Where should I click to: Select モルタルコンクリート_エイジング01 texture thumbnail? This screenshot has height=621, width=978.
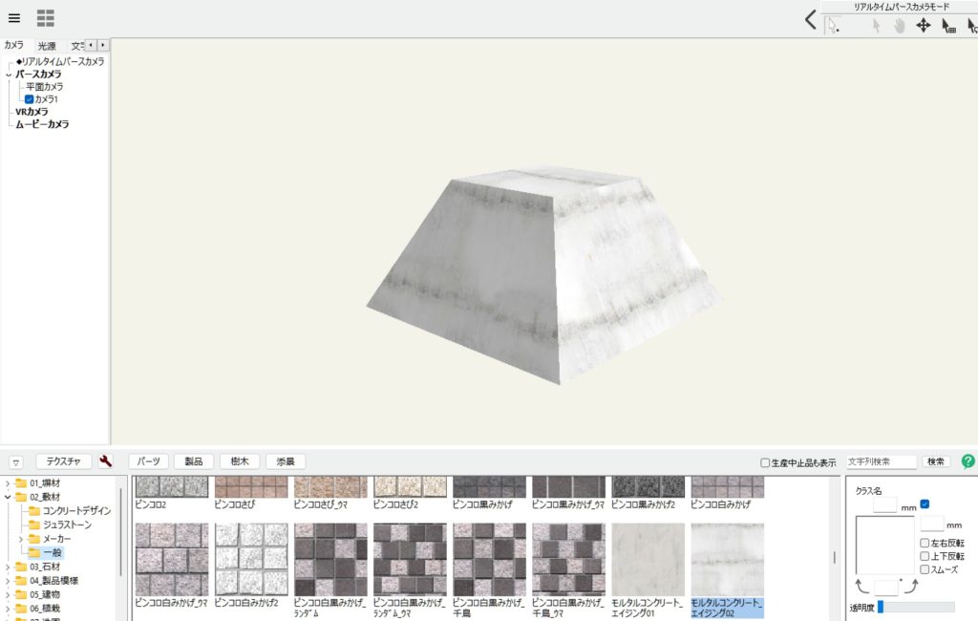click(648, 559)
